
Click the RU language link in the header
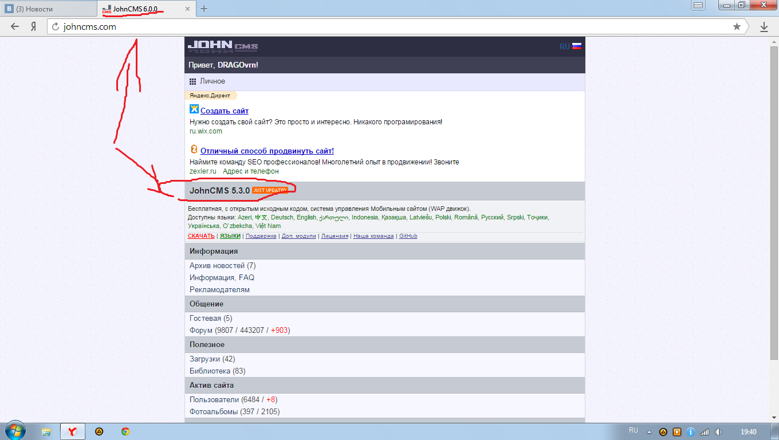[x=564, y=46]
